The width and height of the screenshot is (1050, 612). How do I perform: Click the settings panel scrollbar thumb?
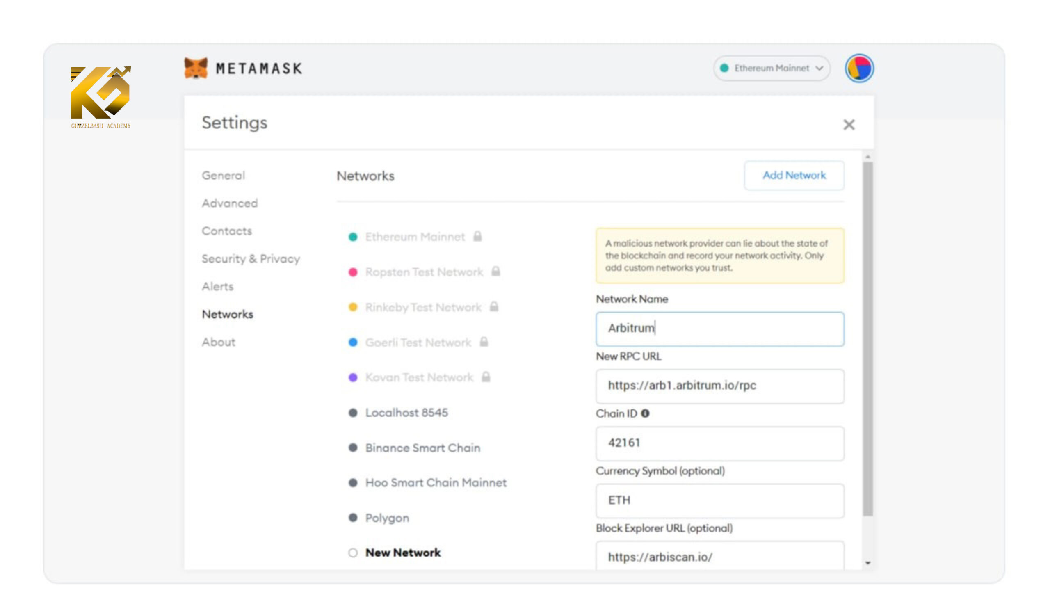pyautogui.click(x=867, y=339)
